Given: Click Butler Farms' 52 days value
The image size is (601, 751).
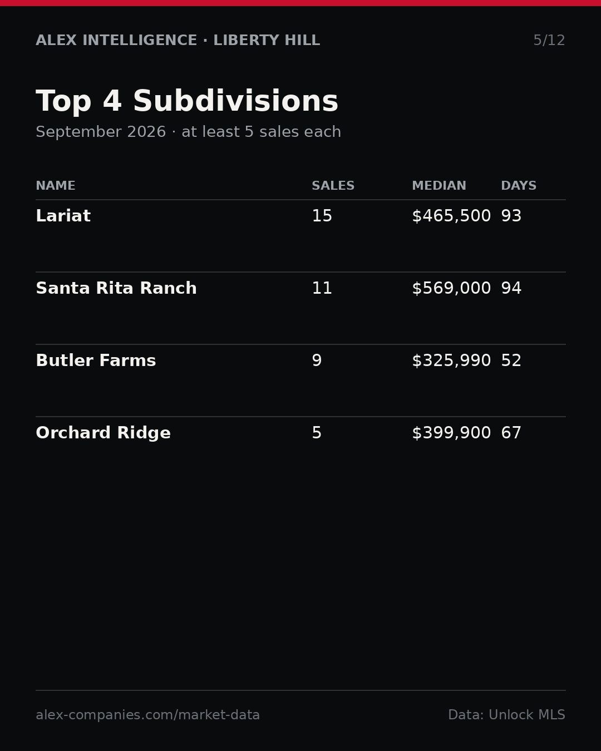Looking at the screenshot, I should coord(511,361).
